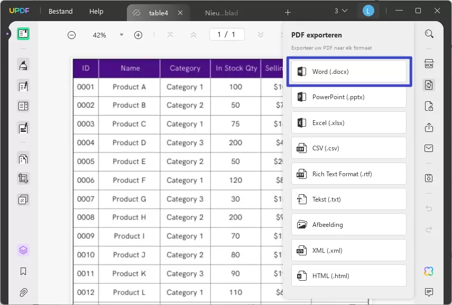Go to the next page chevron
The width and height of the screenshot is (452, 305).
[x=260, y=35]
